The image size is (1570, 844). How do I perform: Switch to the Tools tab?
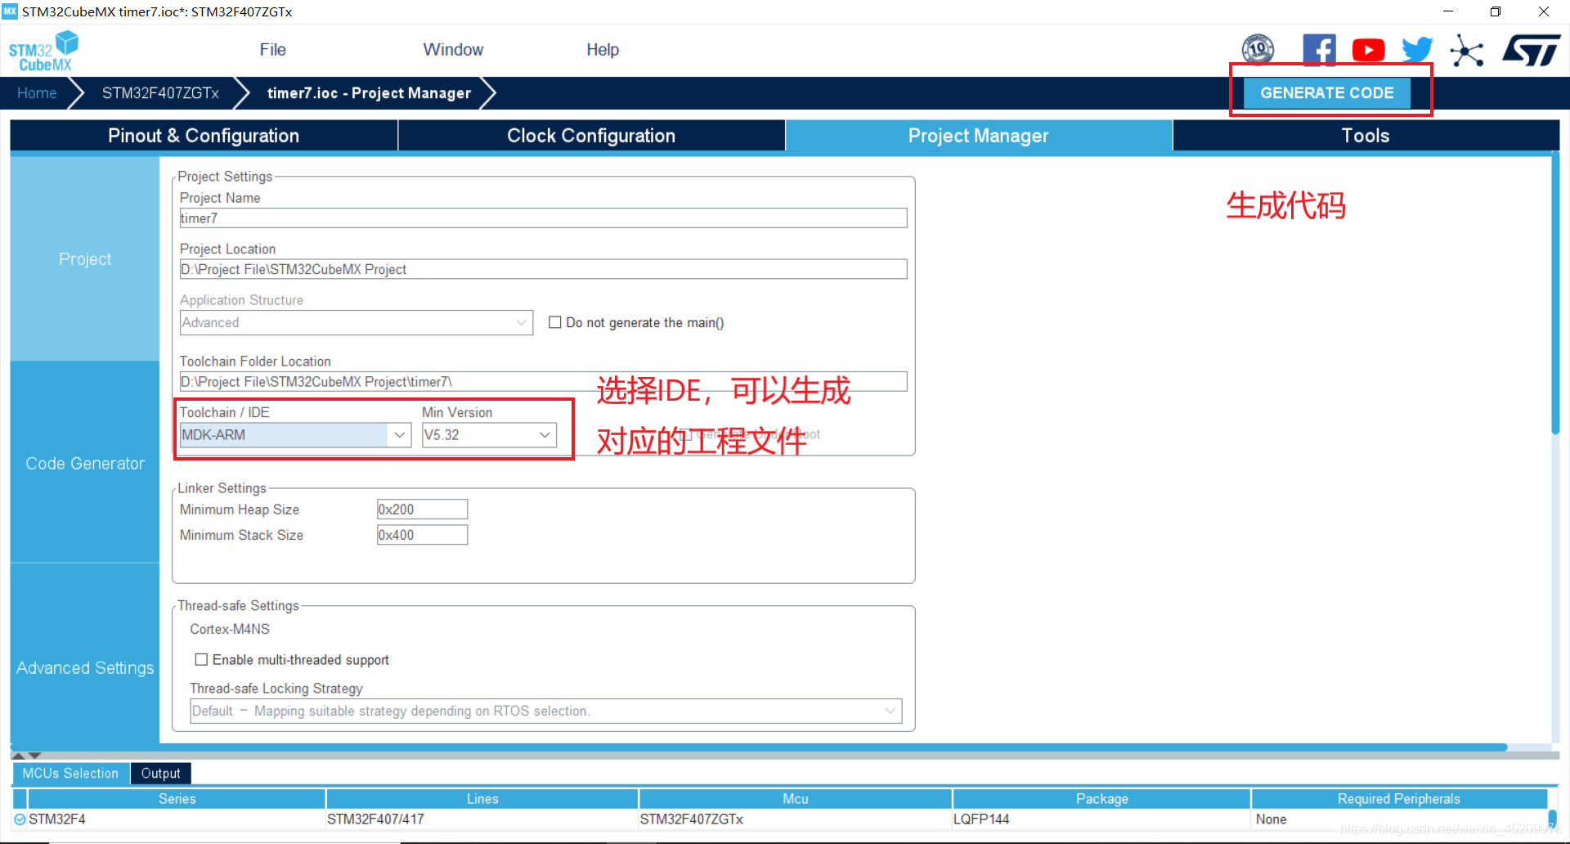click(x=1366, y=136)
